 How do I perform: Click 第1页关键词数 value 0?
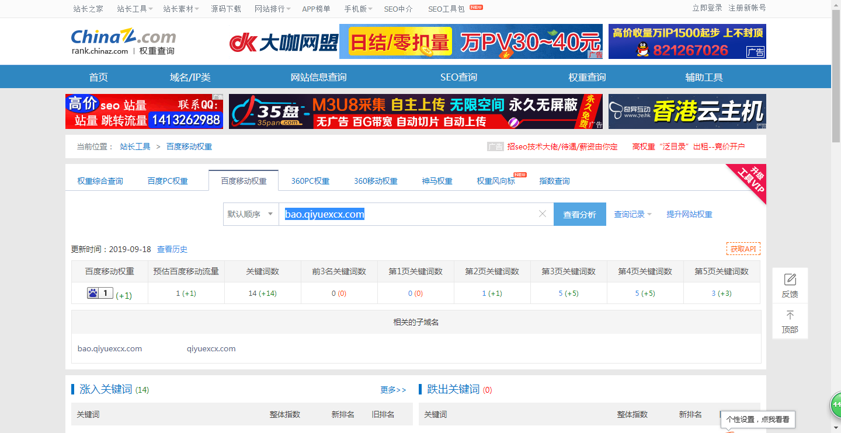coord(410,293)
